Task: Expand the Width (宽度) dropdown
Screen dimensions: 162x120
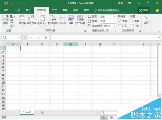Action: [x=115, y=17]
